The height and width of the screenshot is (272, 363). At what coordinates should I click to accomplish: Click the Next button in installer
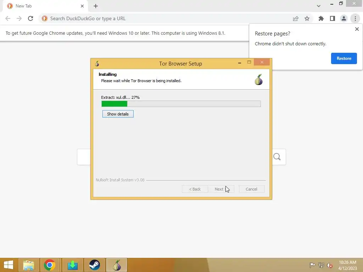coord(221,189)
